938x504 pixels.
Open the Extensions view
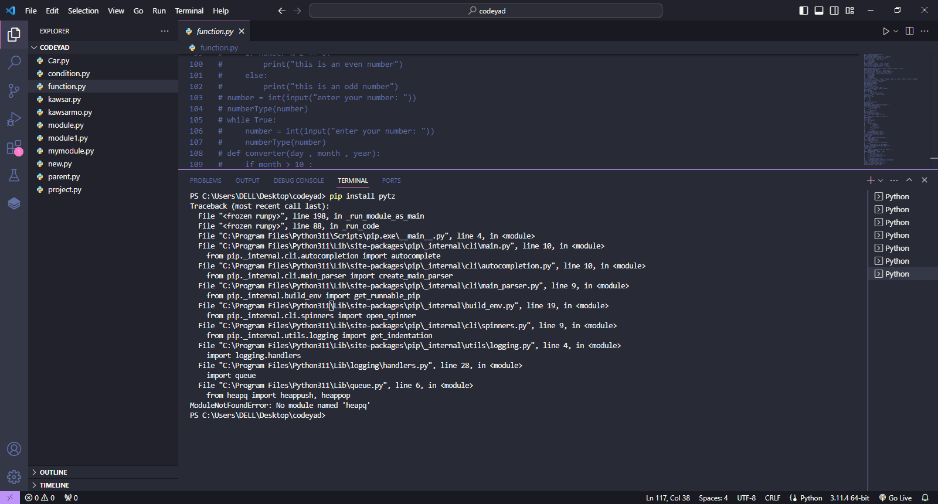pyautogui.click(x=14, y=148)
